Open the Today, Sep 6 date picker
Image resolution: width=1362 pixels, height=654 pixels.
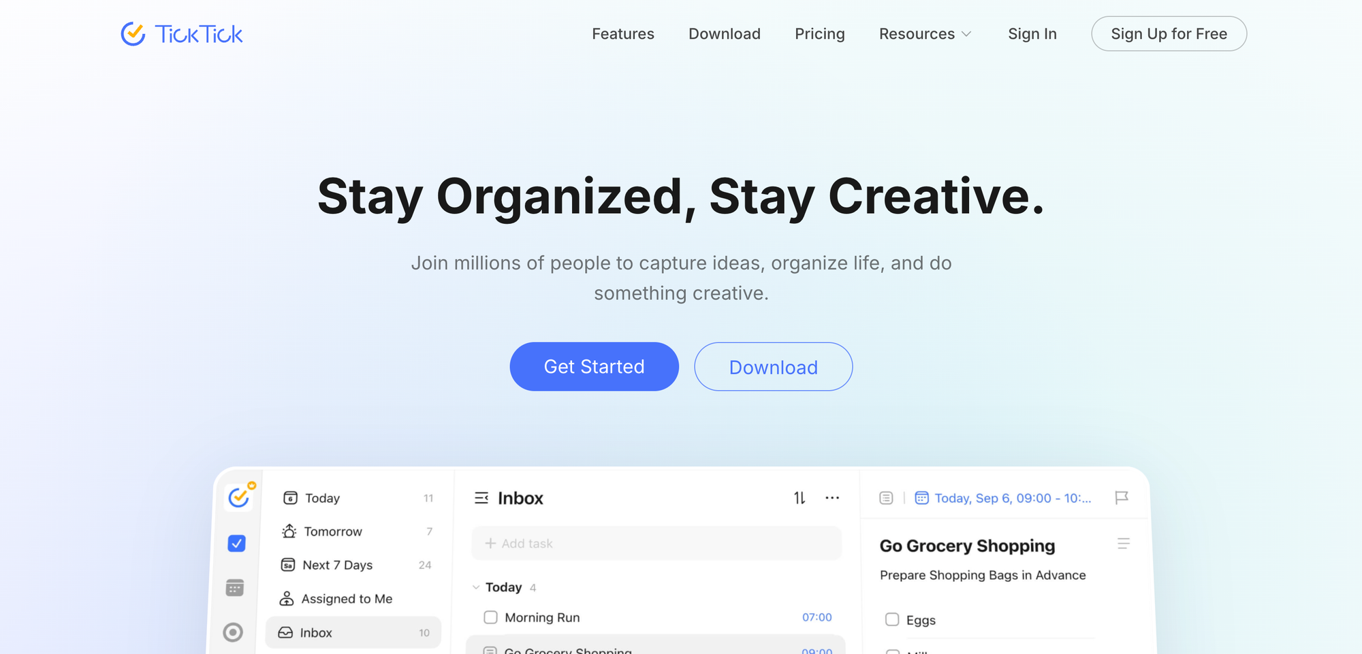tap(1013, 498)
